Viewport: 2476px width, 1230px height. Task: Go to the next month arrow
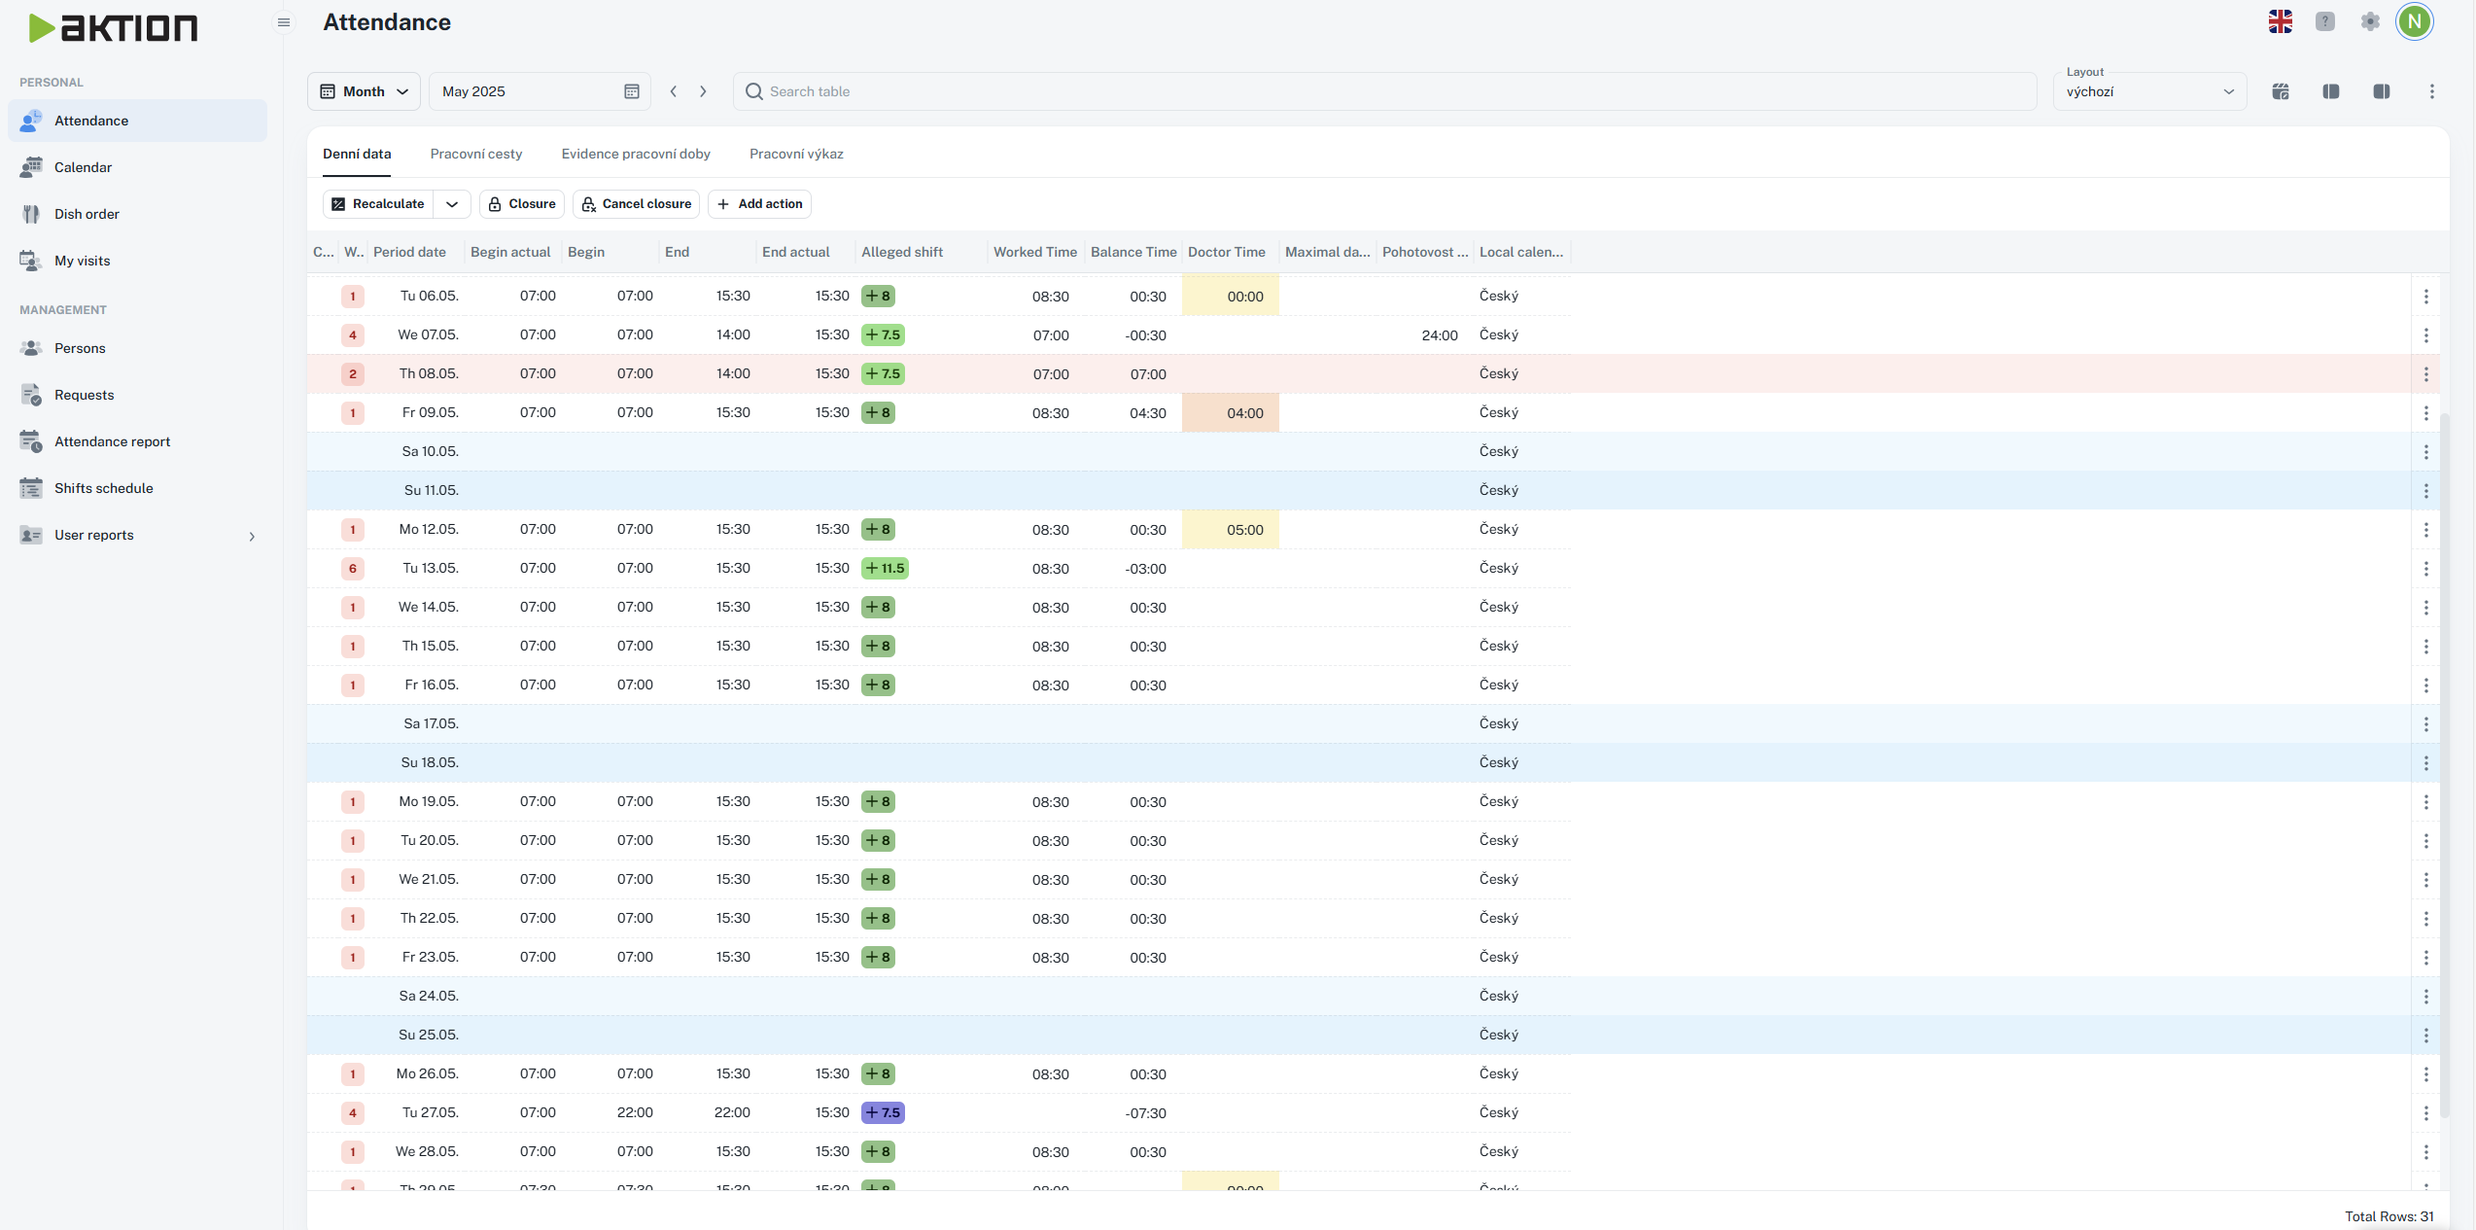pyautogui.click(x=703, y=91)
